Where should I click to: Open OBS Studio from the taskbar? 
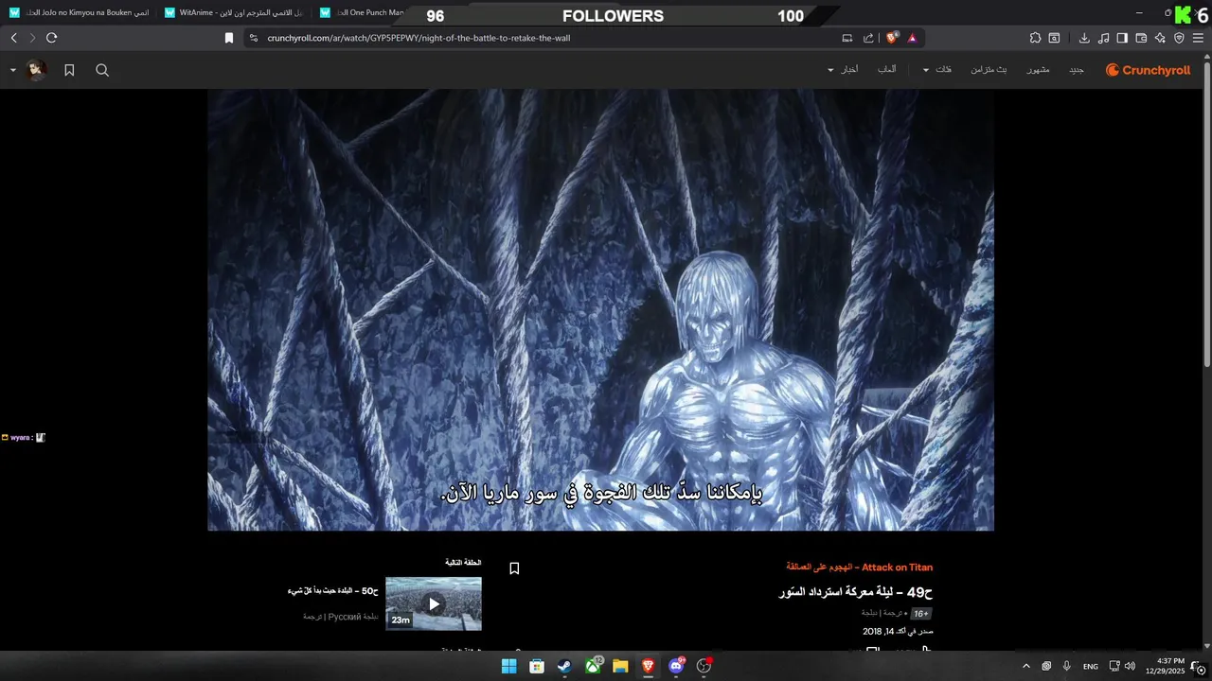click(x=704, y=666)
